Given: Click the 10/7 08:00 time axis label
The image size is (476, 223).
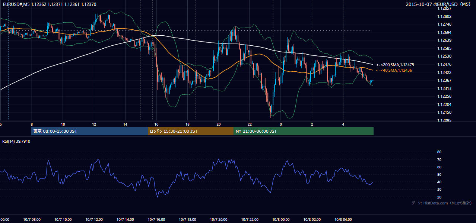Looking at the screenshot, I should [x=32, y=219].
